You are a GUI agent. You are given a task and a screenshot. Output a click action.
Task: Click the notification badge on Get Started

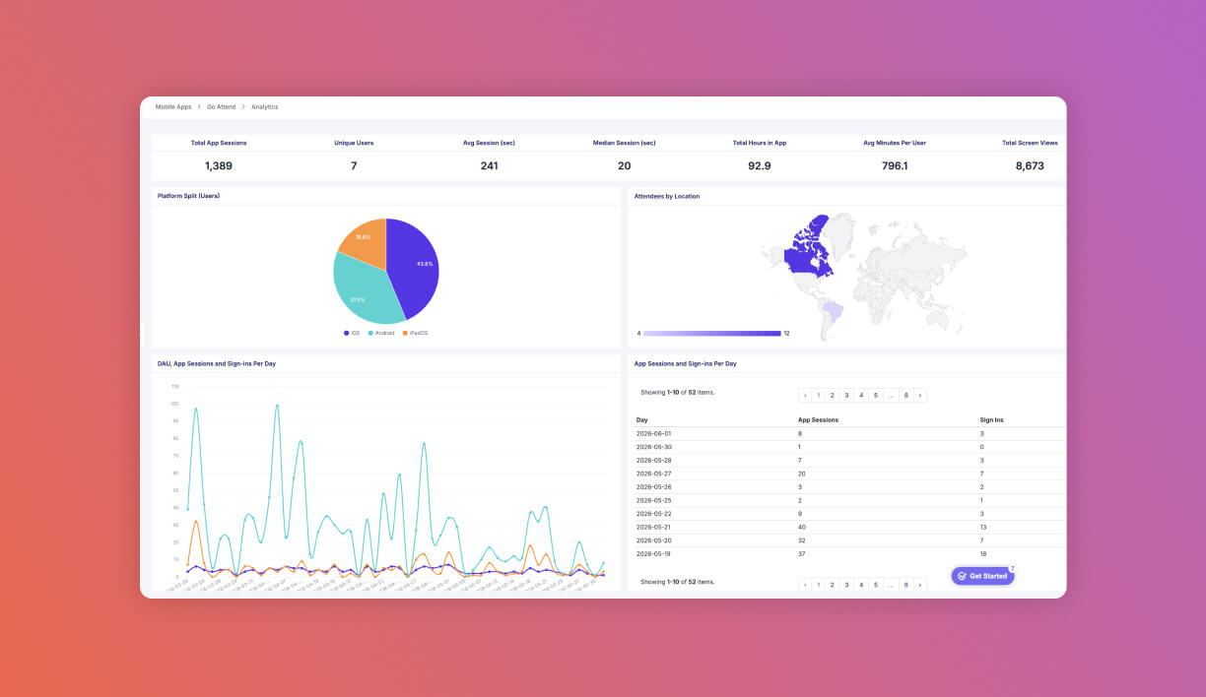[x=1012, y=569]
